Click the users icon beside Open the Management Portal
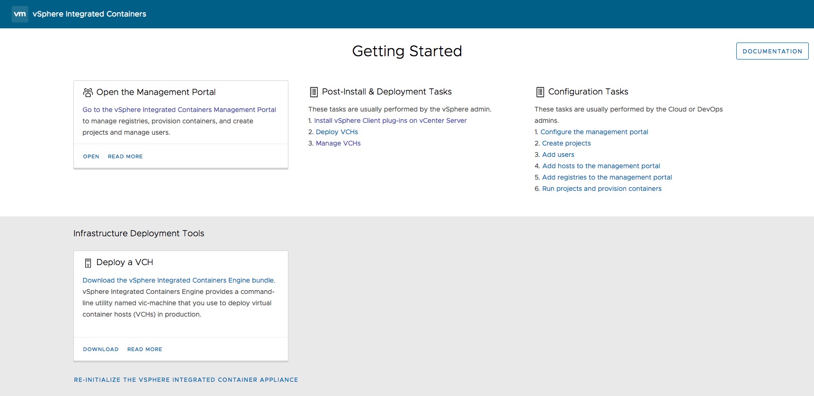 point(88,92)
